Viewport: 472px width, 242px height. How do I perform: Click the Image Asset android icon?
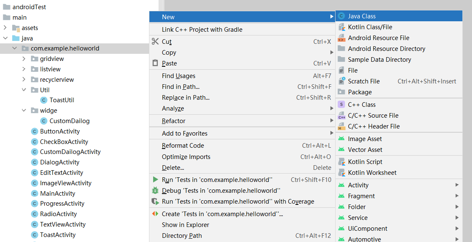[341, 139]
